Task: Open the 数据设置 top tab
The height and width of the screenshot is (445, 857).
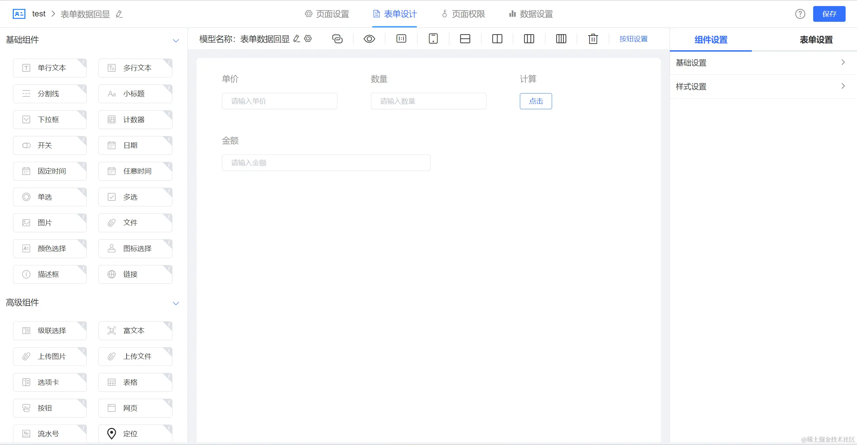Action: 531,14
